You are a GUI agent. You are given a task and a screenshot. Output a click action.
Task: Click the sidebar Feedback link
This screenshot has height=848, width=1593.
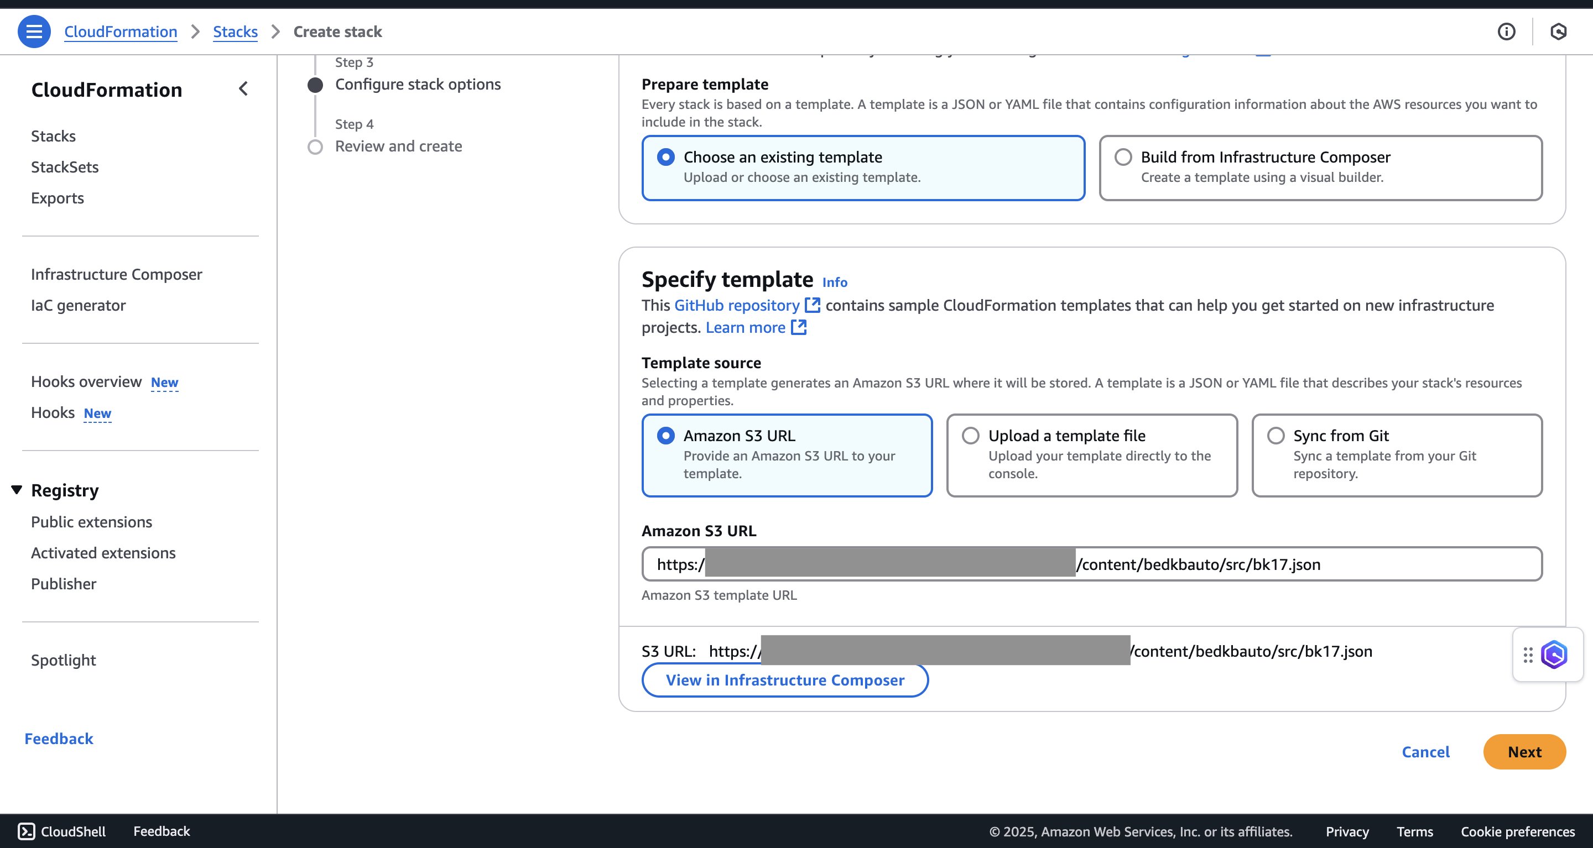coord(59,739)
